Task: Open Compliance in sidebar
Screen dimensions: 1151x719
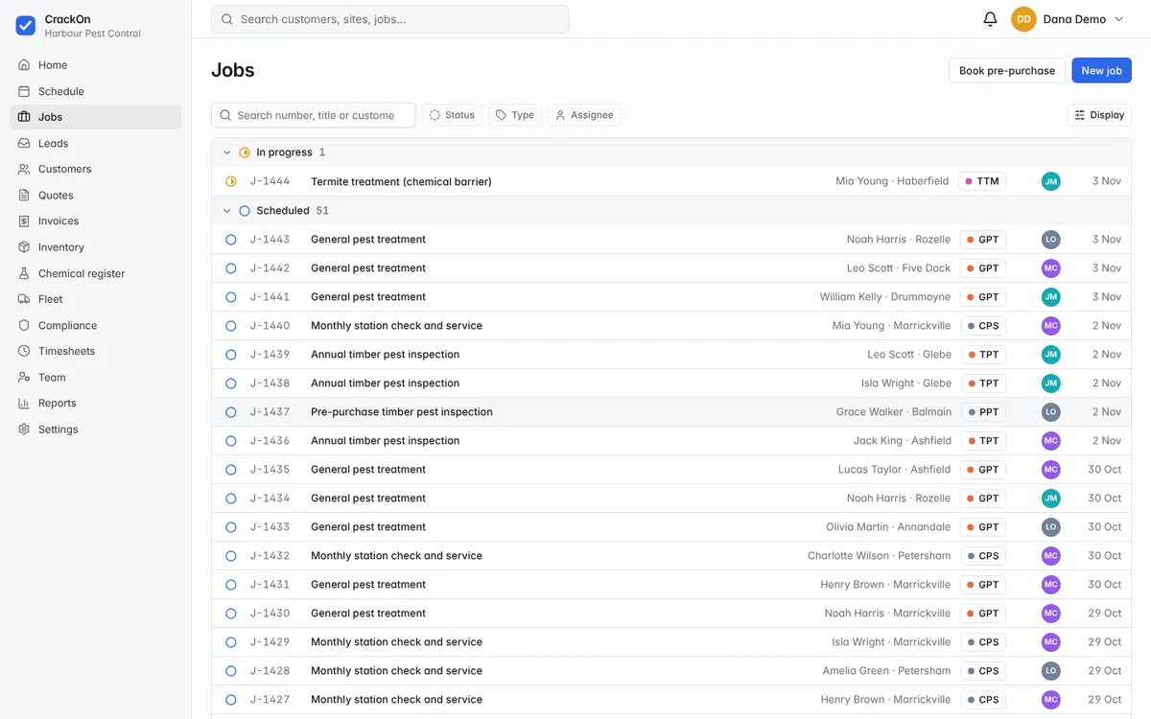Action: 96,325
